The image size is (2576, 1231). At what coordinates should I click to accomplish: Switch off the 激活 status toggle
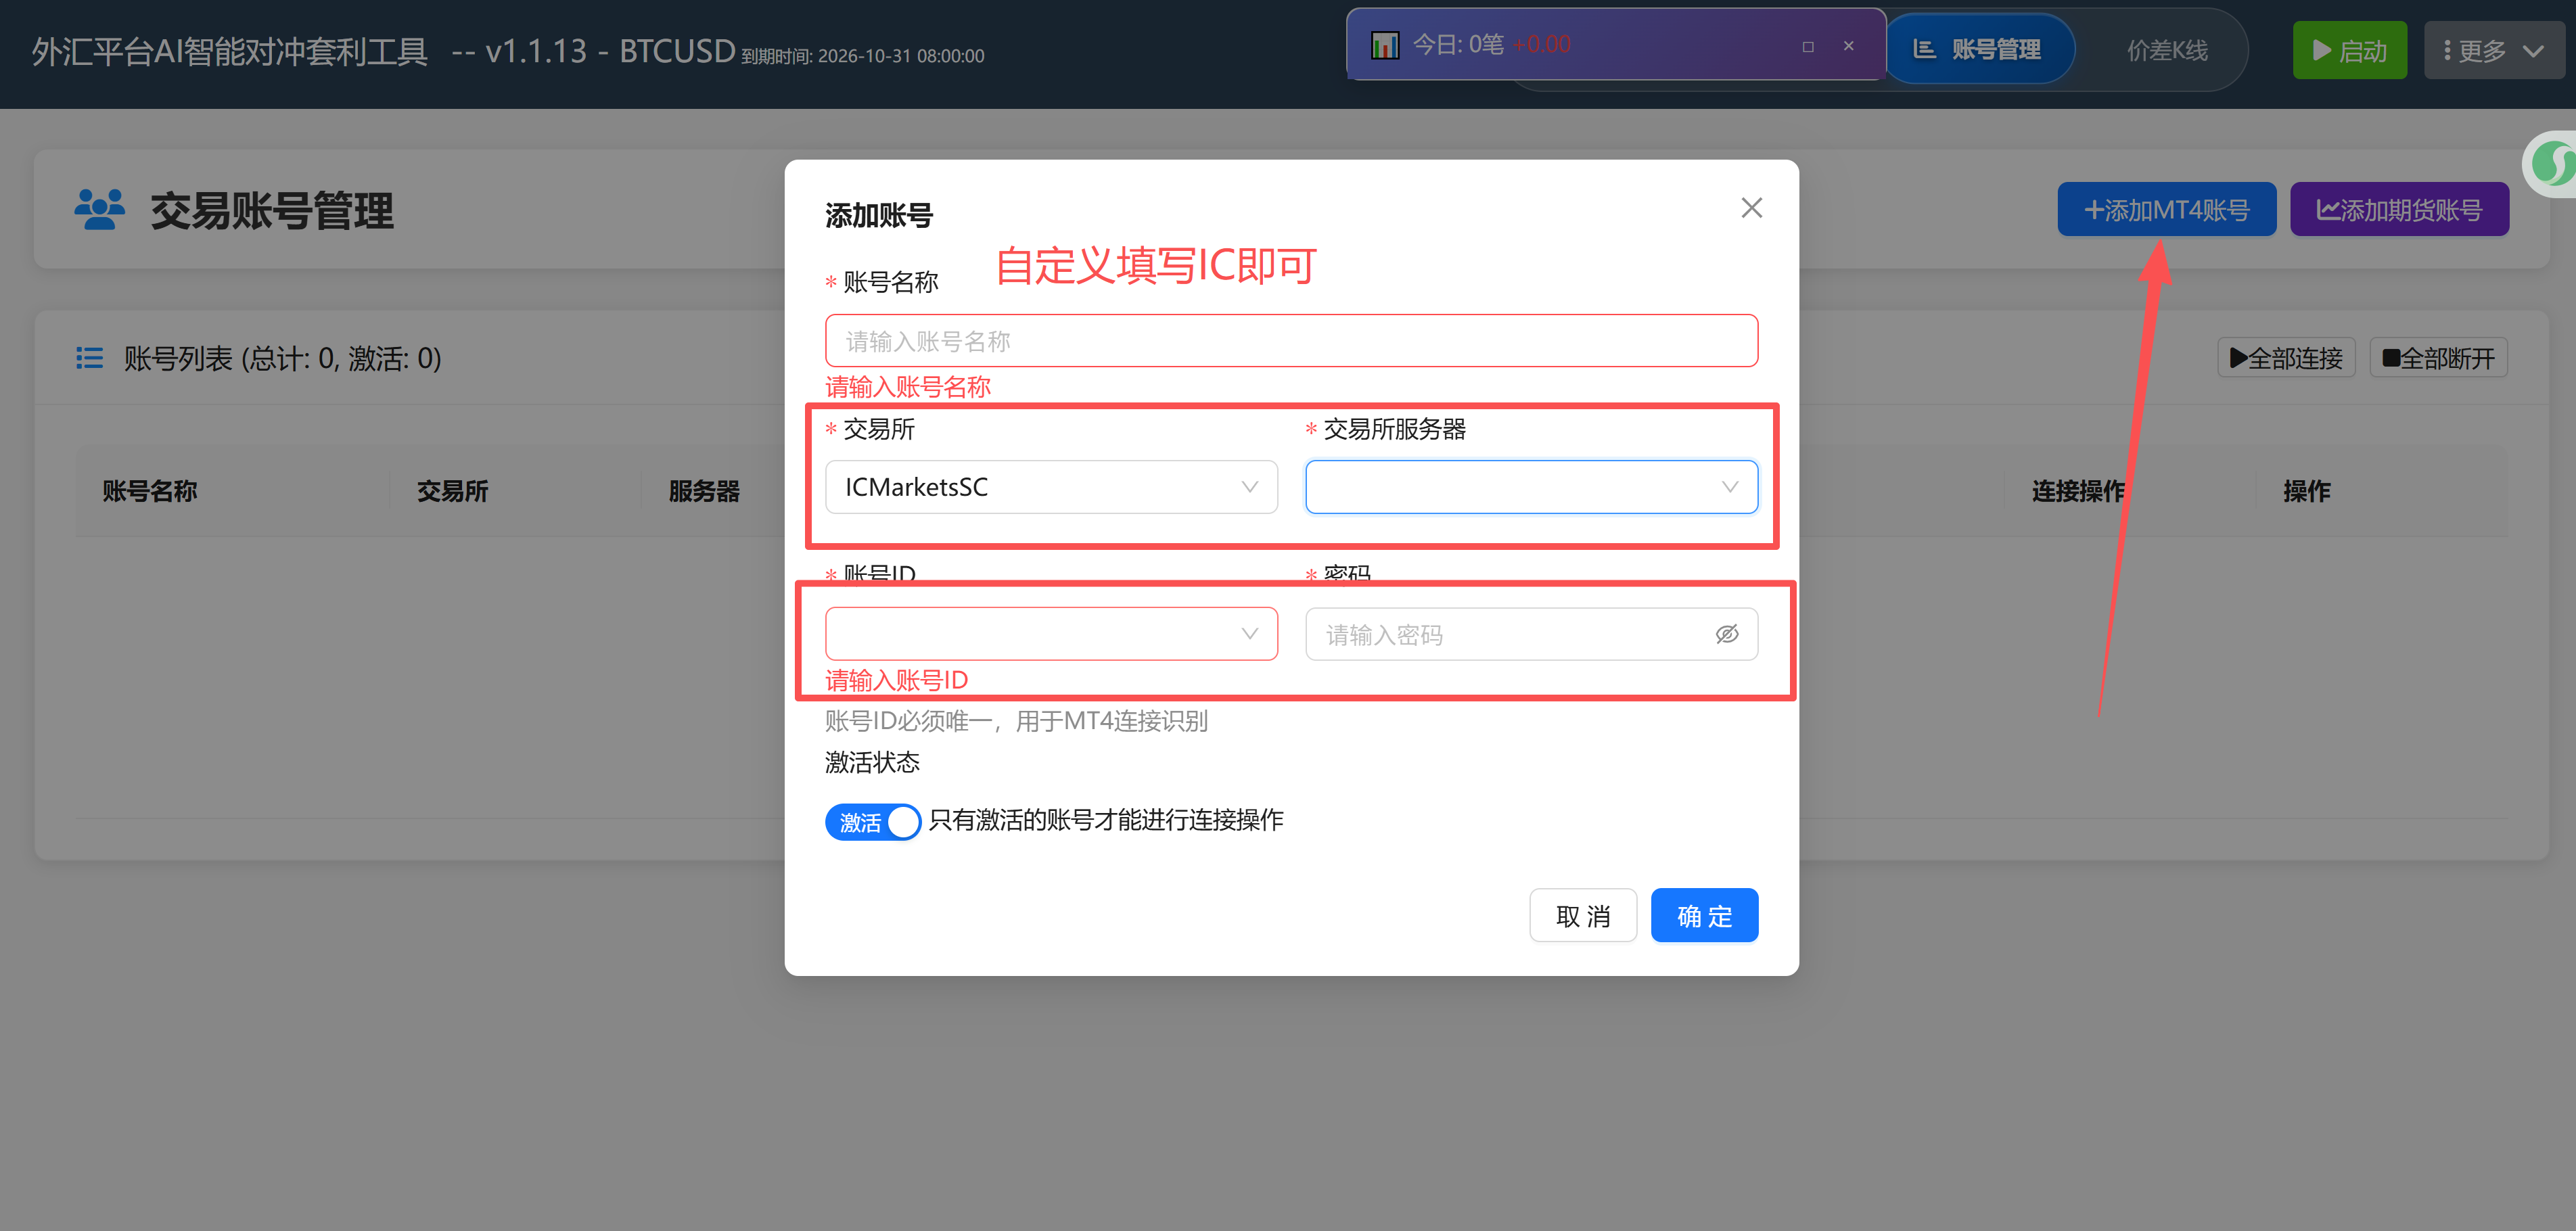872,822
